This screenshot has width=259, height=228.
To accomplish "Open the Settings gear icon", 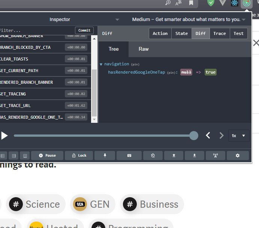I will coord(238,156).
